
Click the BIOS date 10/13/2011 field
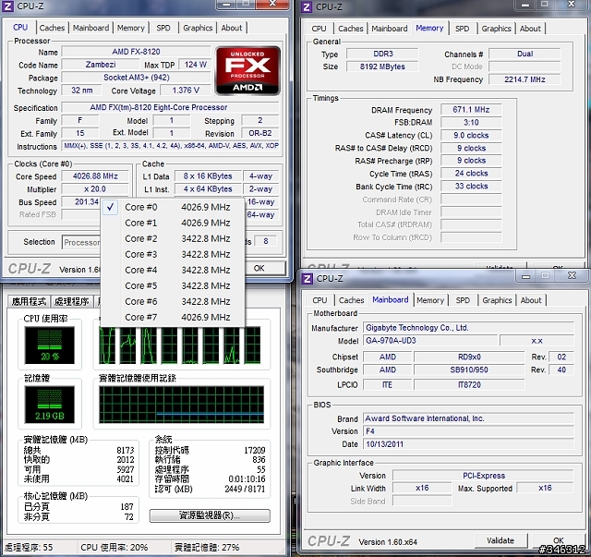point(468,444)
